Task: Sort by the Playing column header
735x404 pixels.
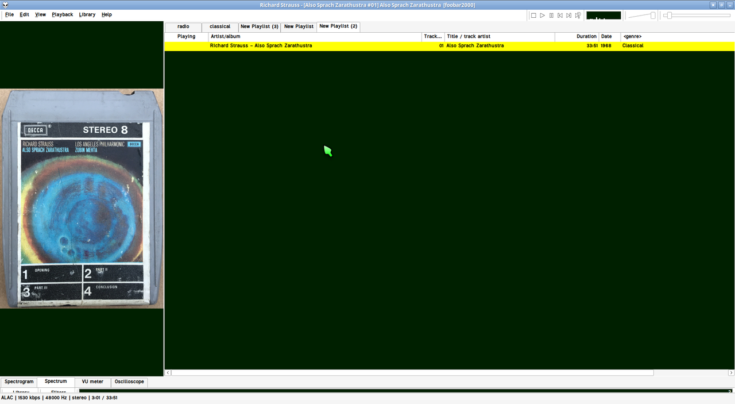Action: (186, 37)
